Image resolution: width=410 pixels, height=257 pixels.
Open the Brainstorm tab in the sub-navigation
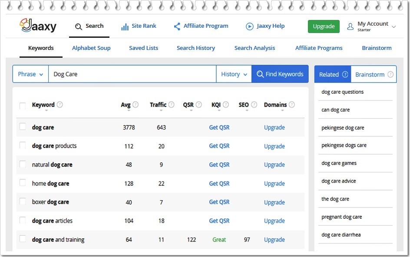377,48
